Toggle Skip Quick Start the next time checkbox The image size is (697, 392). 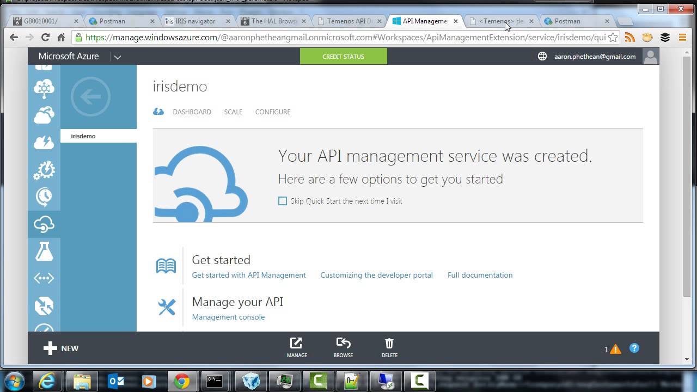coord(283,201)
